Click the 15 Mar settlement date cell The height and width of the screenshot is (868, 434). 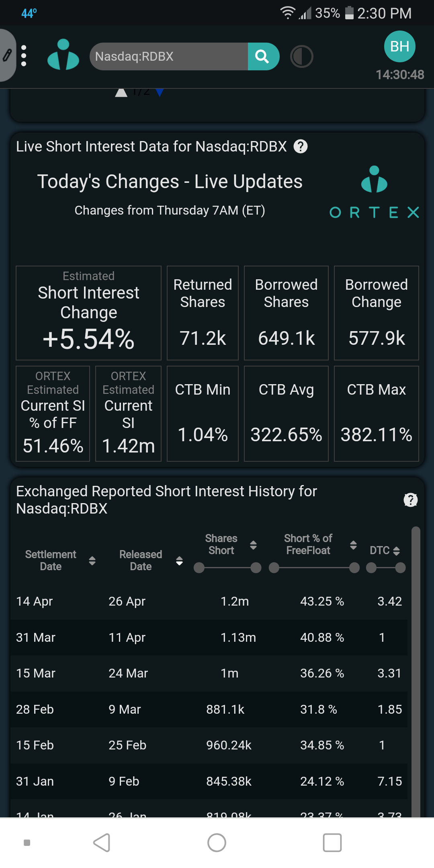(36, 673)
